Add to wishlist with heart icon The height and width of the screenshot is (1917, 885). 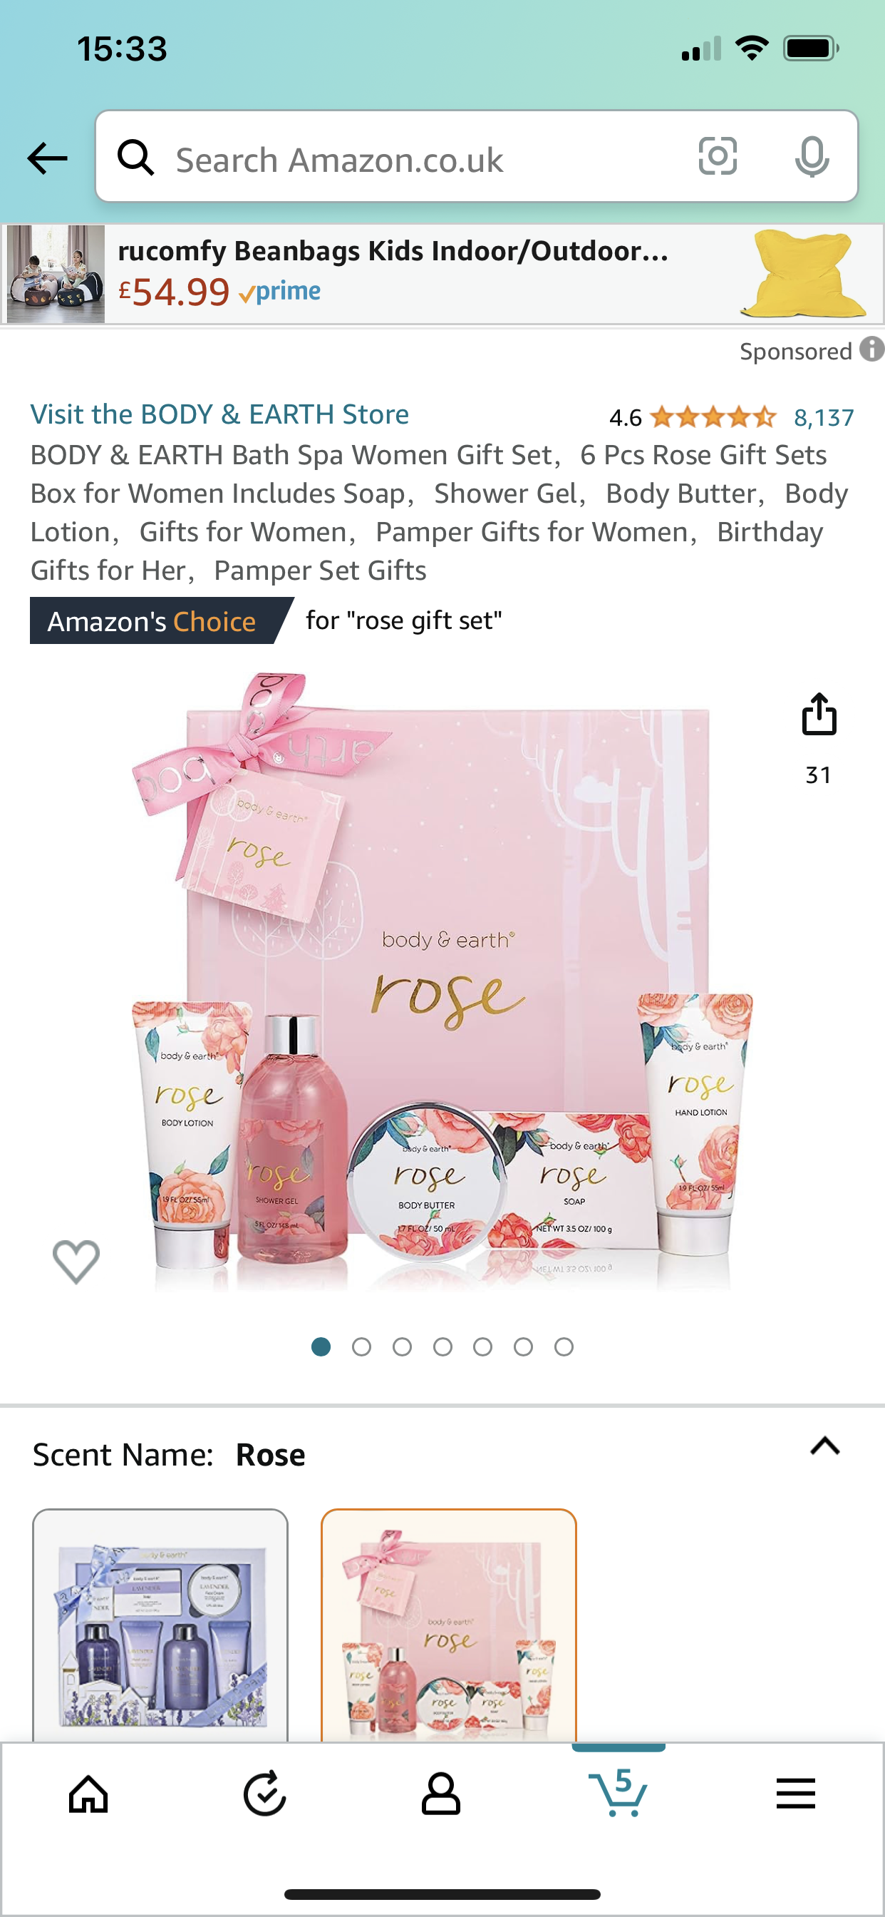click(76, 1262)
